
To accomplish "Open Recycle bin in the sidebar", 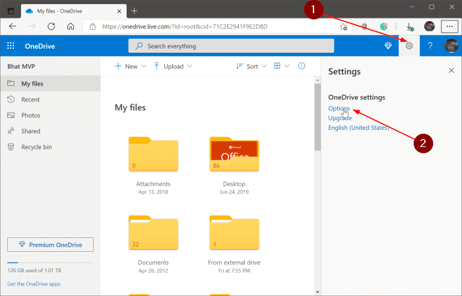I will click(x=50, y=147).
